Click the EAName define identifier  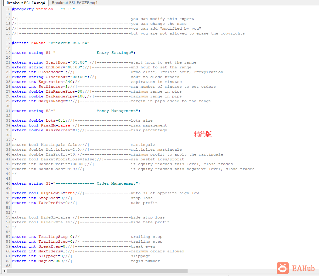(39, 43)
